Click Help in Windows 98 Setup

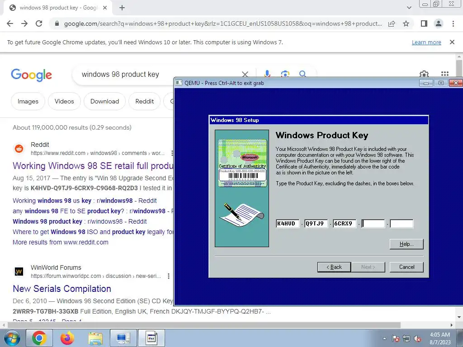pos(406,244)
